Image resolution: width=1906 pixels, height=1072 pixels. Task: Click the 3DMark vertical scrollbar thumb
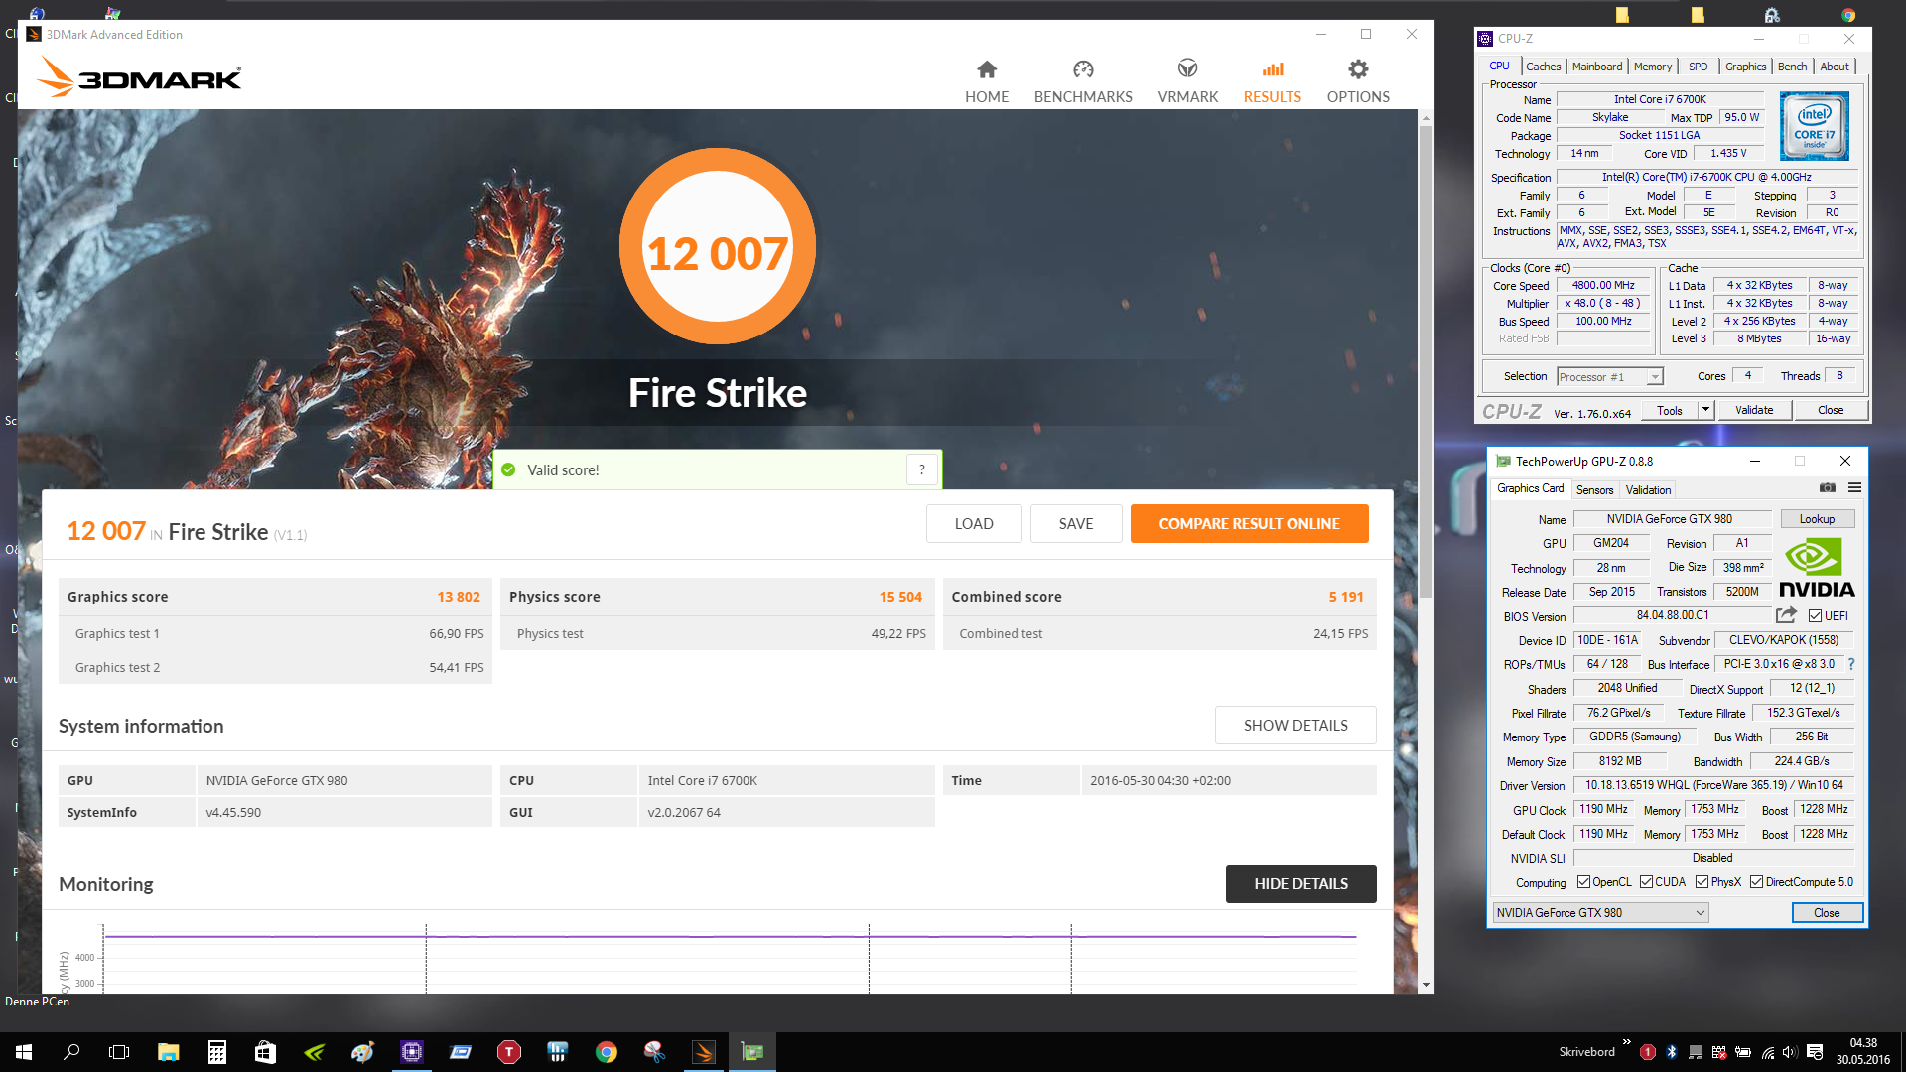[x=1426, y=362]
